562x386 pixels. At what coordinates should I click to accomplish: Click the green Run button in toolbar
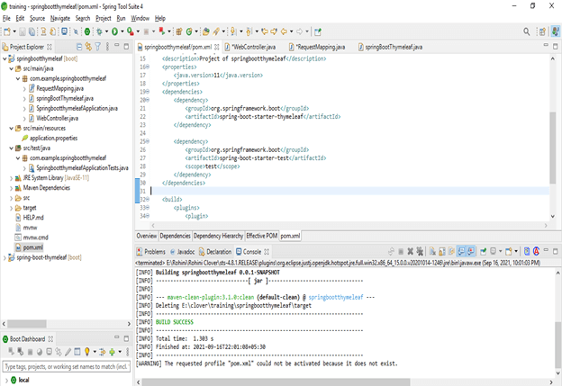pyautogui.click(x=114, y=31)
